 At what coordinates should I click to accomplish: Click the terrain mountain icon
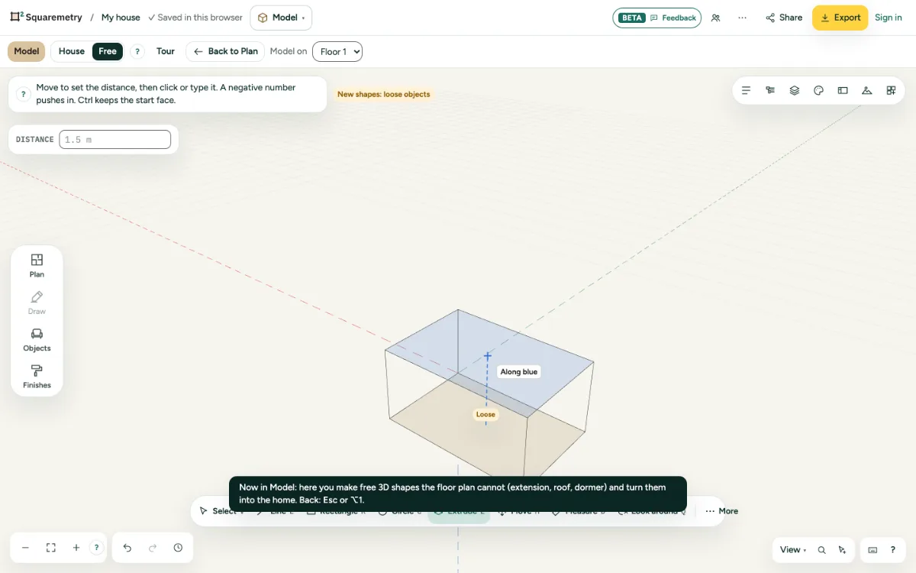tap(867, 90)
